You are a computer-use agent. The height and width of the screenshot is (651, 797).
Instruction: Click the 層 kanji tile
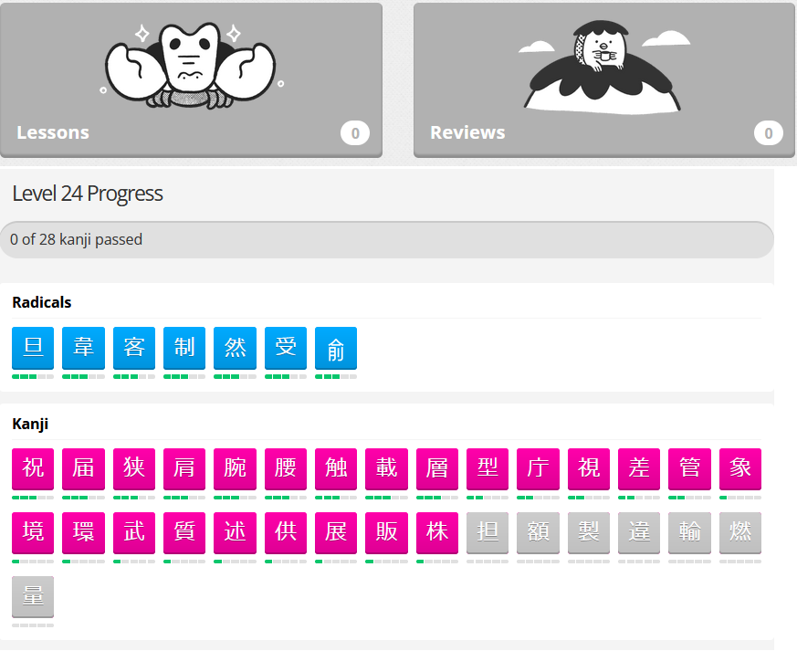pyautogui.click(x=437, y=469)
